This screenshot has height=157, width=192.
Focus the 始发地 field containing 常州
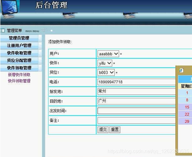tap(137, 91)
